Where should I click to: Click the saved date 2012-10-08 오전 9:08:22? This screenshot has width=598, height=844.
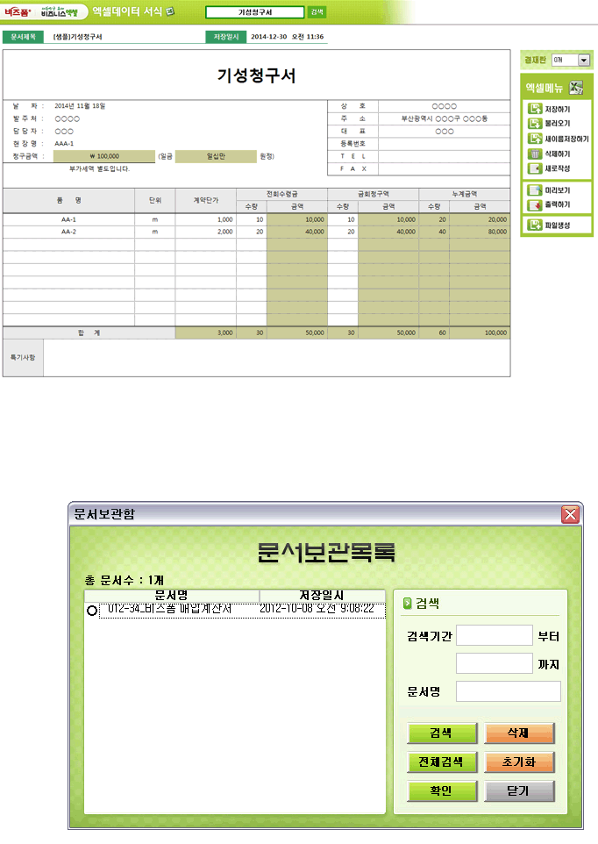tap(317, 609)
